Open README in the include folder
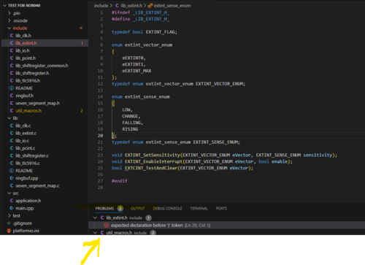365x265 pixels. 24,88
